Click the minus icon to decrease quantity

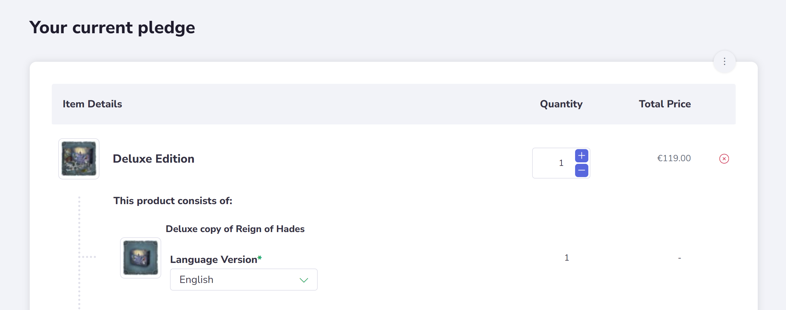pyautogui.click(x=581, y=171)
